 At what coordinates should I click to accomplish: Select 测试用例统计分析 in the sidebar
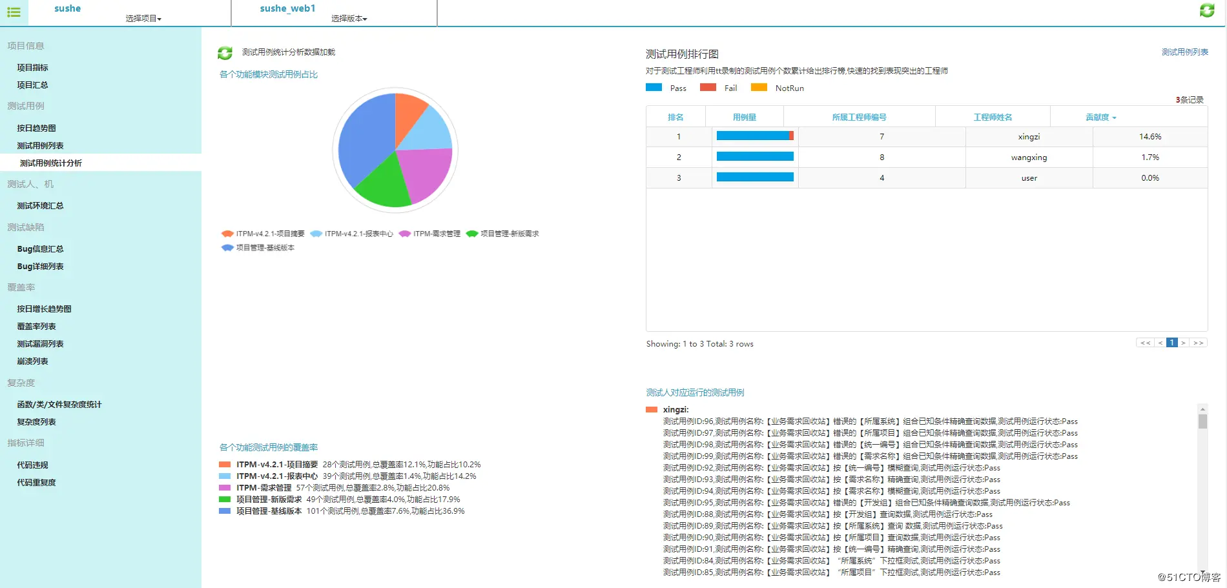[51, 163]
